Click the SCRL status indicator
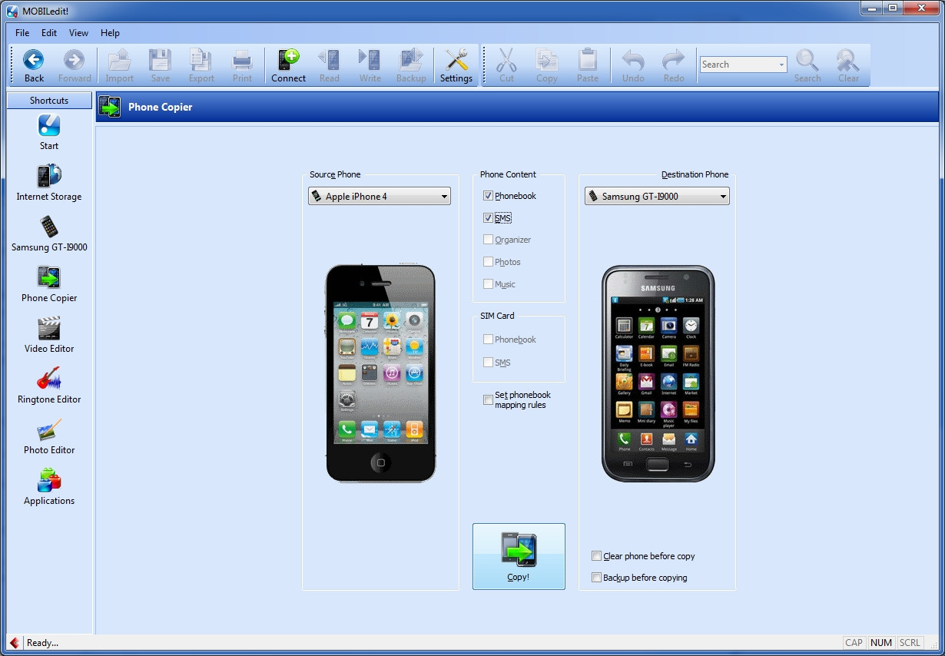This screenshot has width=945, height=656. coord(910,643)
